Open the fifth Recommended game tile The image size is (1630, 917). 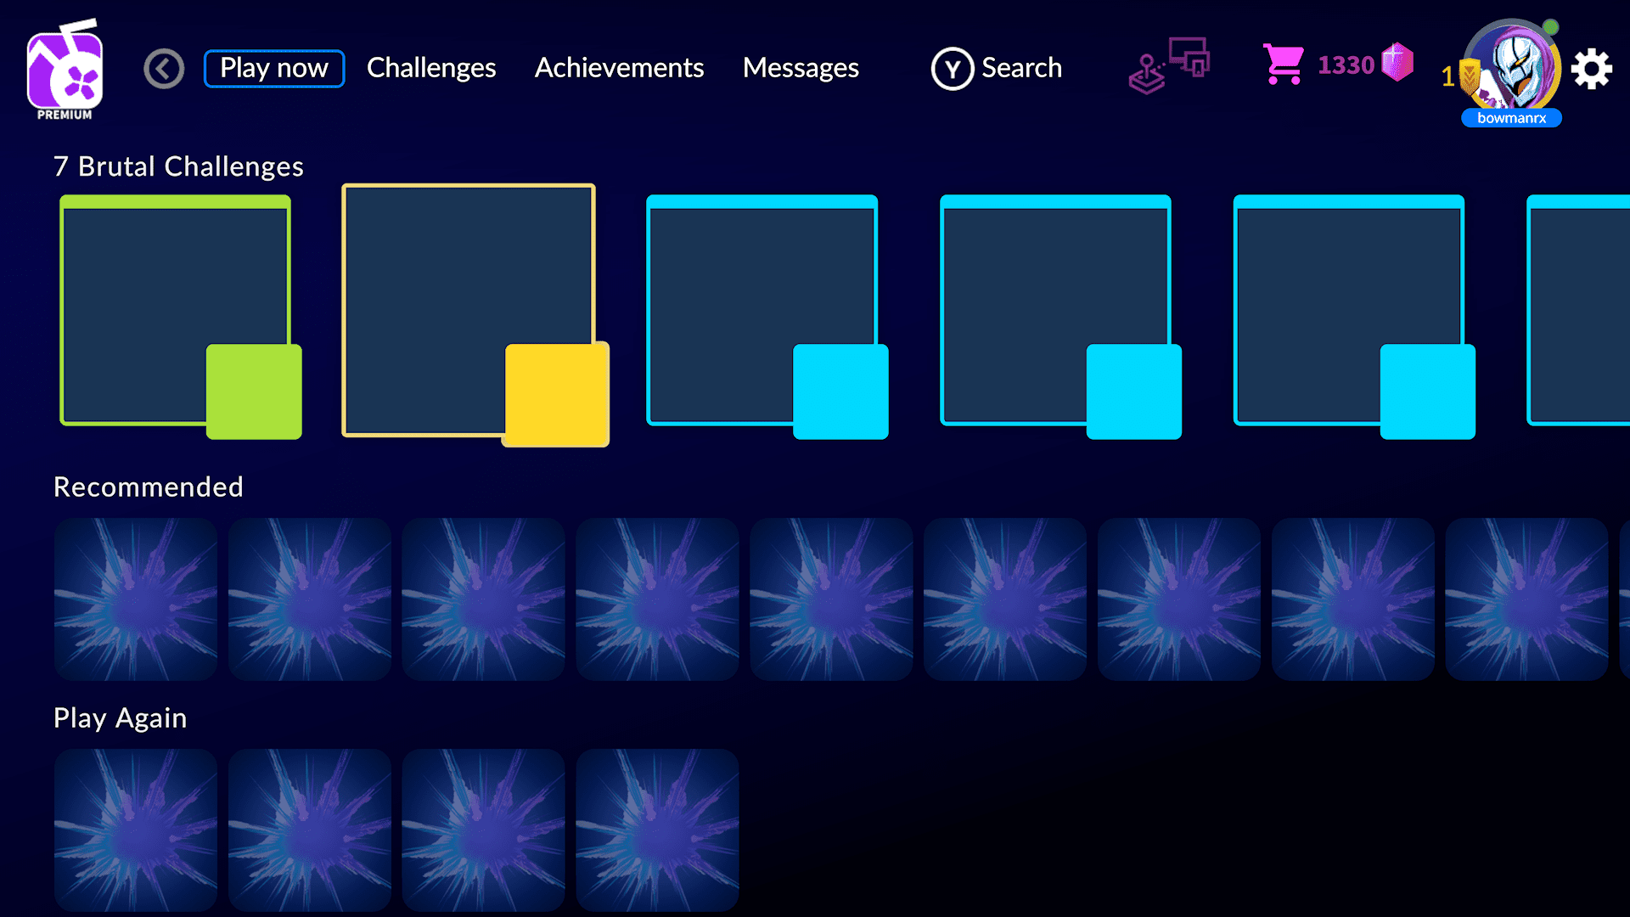(831, 599)
